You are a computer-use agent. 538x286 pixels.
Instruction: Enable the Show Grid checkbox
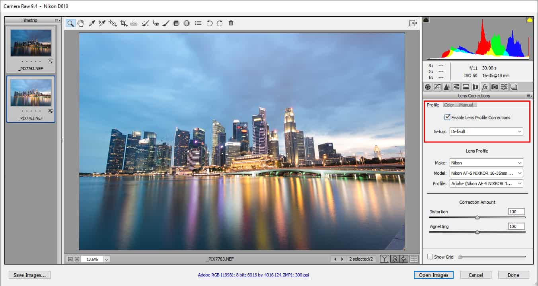[430, 257]
